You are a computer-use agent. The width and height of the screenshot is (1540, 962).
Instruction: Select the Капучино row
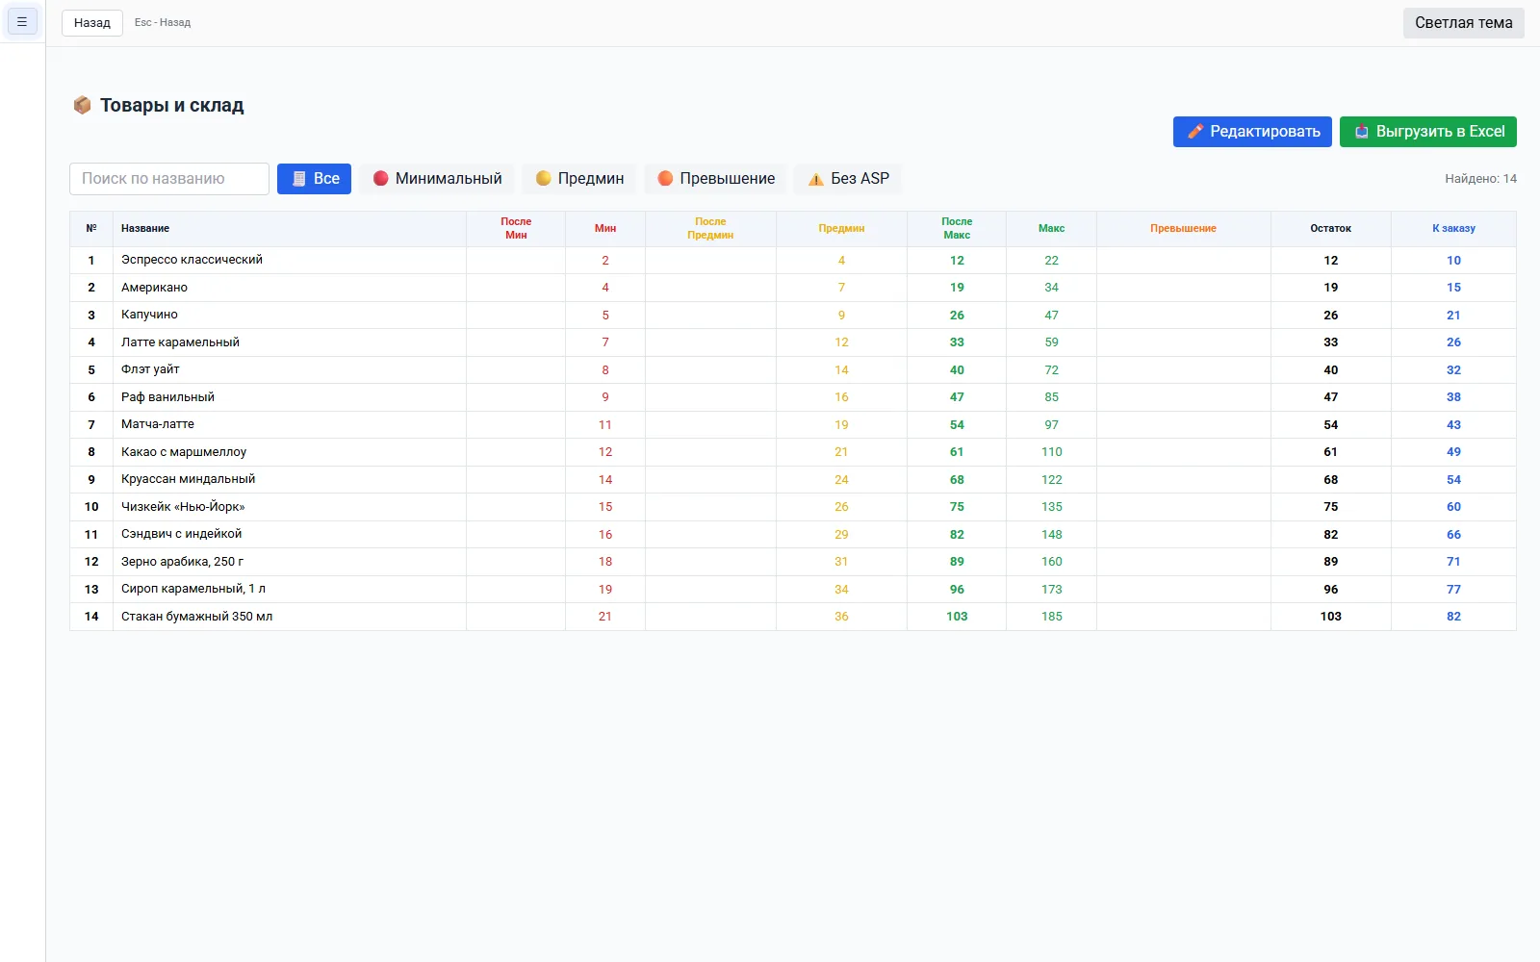point(793,315)
